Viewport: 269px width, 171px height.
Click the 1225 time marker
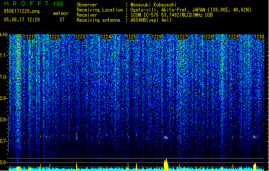pyautogui.click(x=131, y=37)
